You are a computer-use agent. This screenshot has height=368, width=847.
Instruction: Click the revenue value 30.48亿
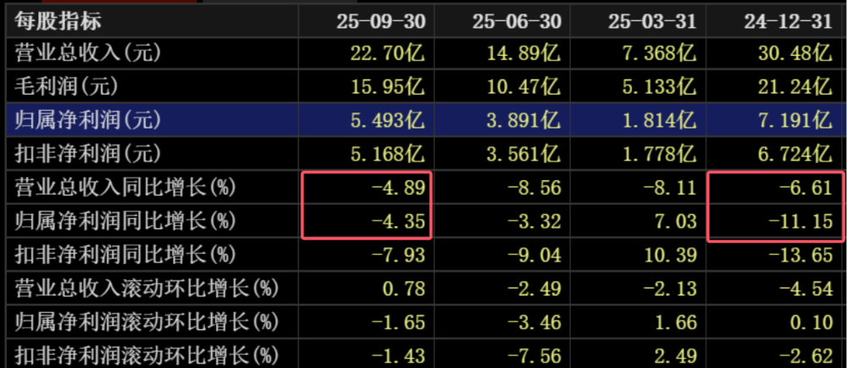click(794, 53)
